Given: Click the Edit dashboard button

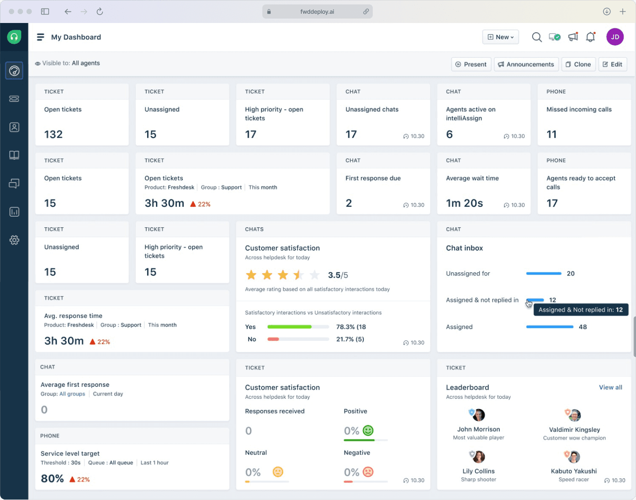Looking at the screenshot, I should (x=613, y=65).
